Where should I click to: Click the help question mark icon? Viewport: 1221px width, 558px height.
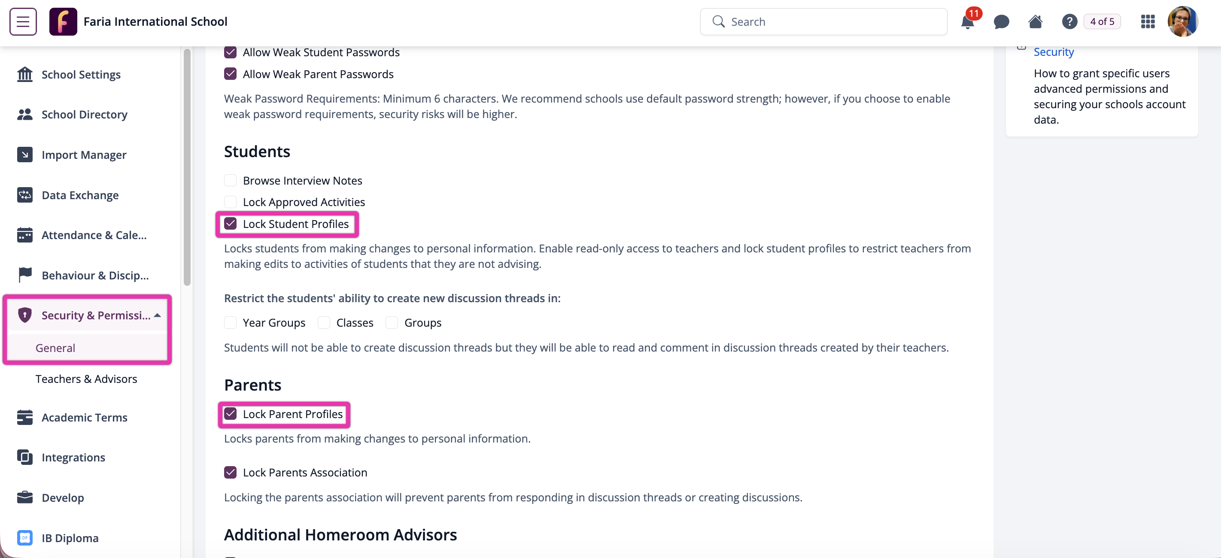pyautogui.click(x=1069, y=22)
